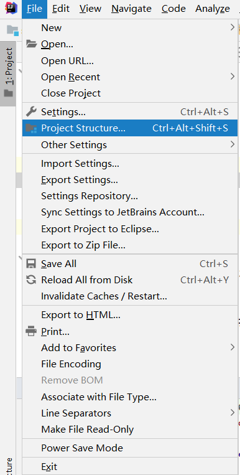
Task: Click the folder icon beside Open...
Action: pos(31,44)
